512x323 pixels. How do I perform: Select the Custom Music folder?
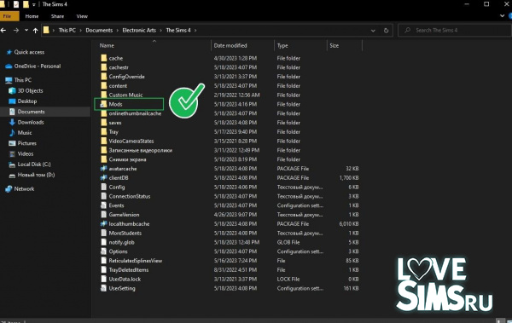[125, 95]
